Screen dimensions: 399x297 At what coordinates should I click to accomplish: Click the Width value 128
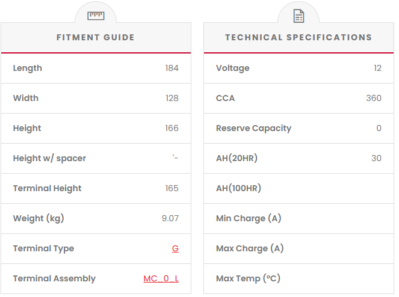click(x=172, y=98)
